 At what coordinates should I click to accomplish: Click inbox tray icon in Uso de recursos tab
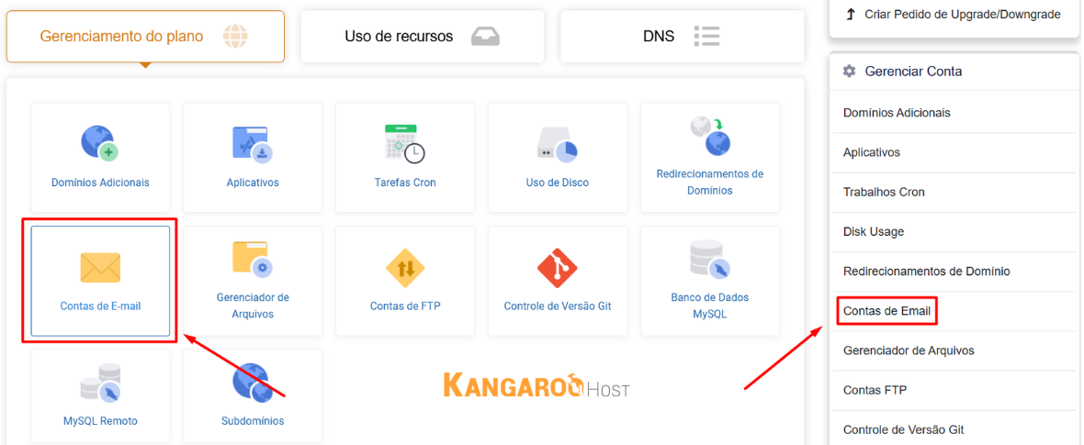coord(485,36)
